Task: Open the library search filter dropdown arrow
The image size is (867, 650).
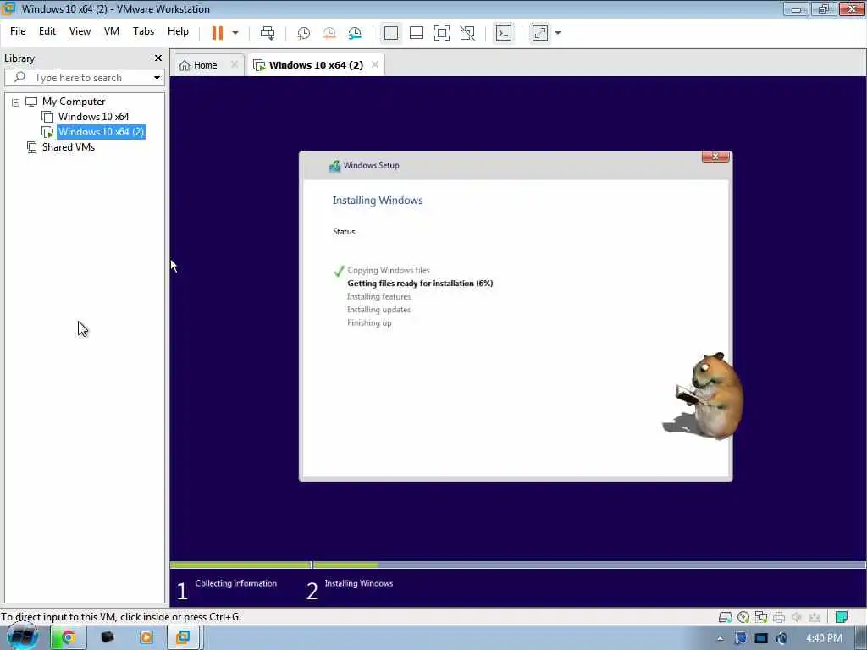Action: tap(157, 77)
